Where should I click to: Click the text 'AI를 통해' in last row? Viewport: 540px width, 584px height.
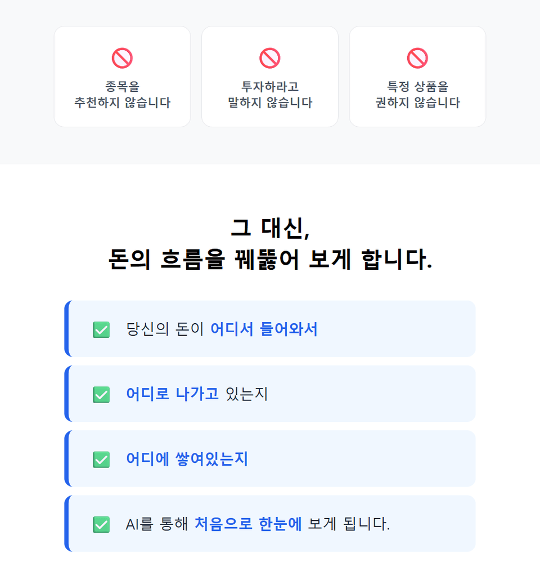[x=156, y=524]
